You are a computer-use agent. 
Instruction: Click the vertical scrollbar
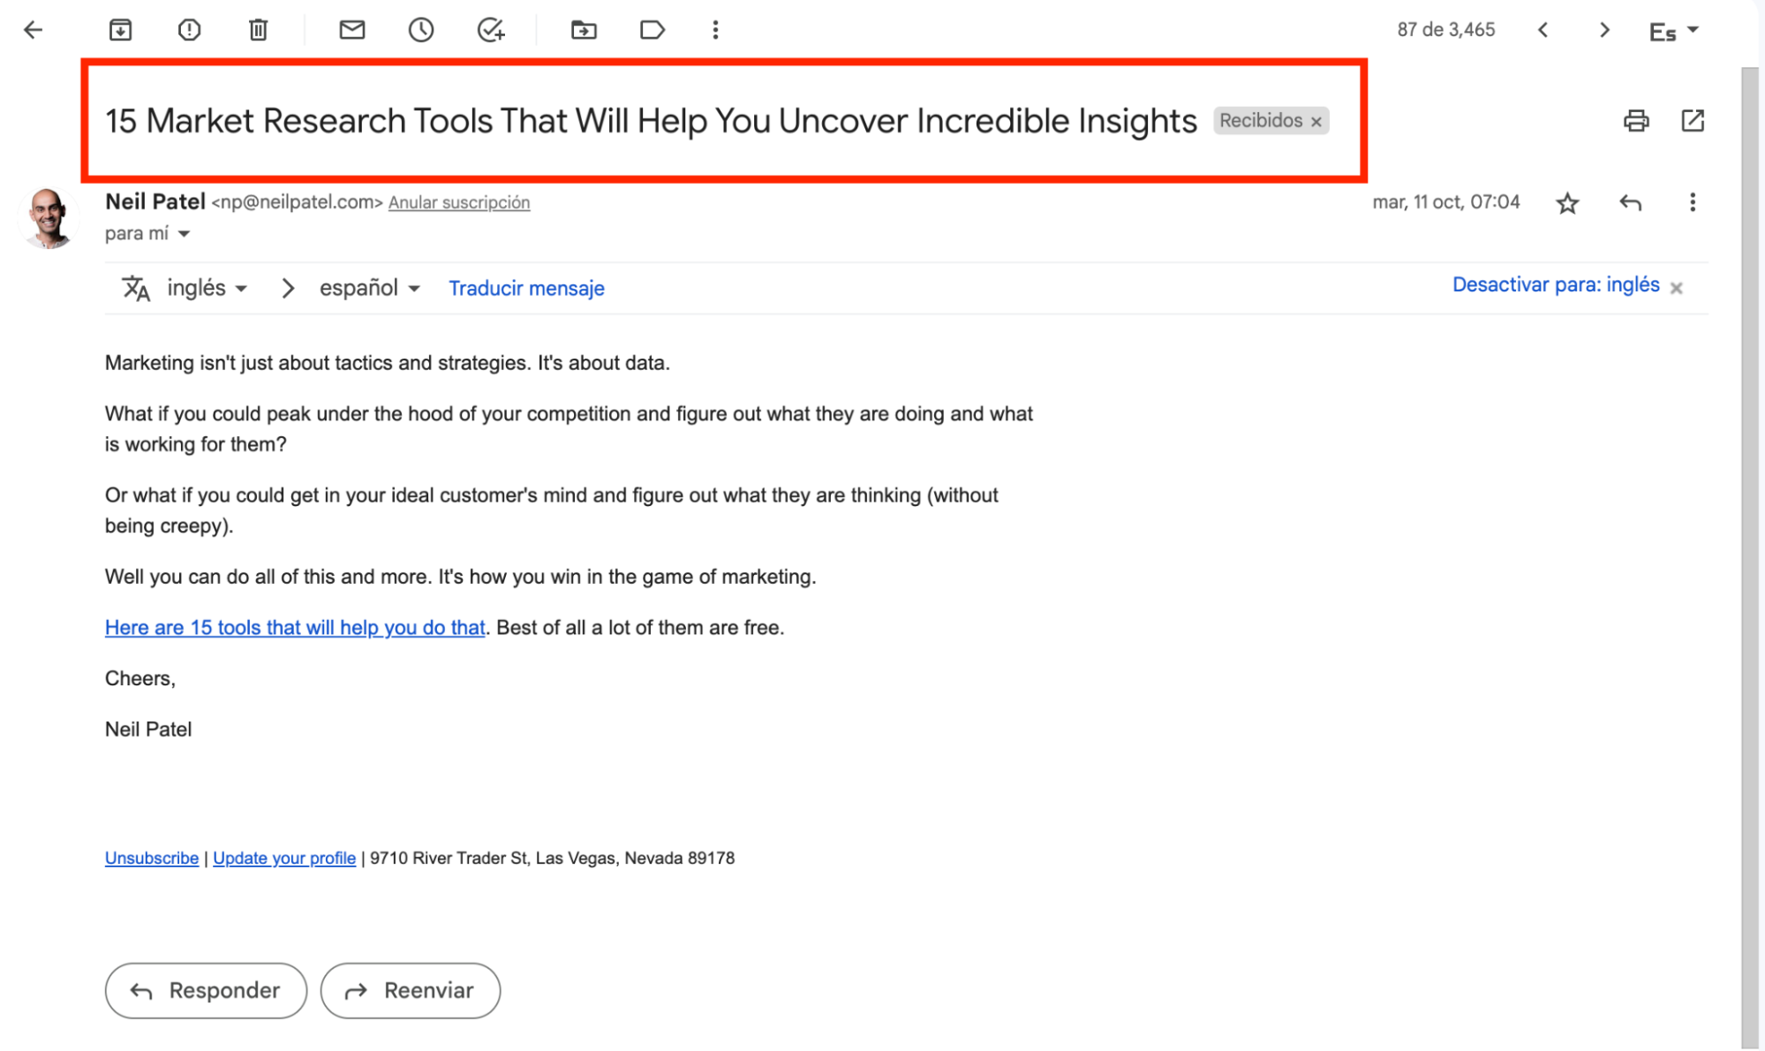[1750, 556]
